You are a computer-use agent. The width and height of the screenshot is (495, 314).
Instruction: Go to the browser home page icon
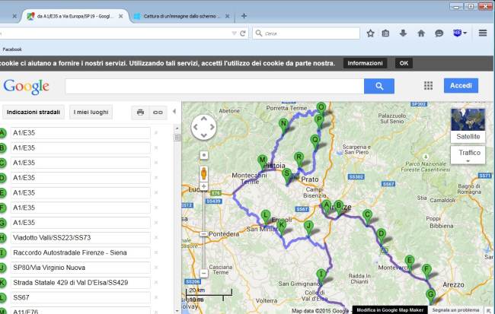coord(420,33)
